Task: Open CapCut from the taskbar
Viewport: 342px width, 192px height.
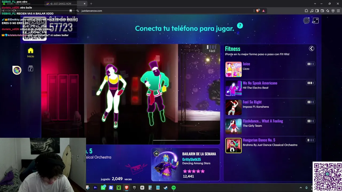Action: 142,188
